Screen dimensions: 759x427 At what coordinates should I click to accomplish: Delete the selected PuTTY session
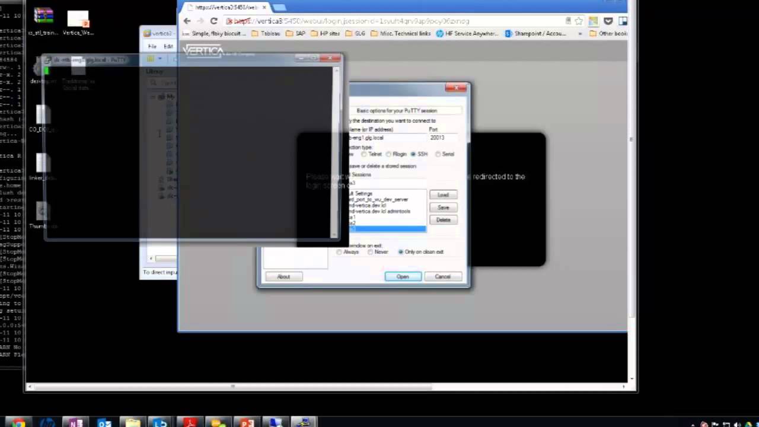(443, 220)
